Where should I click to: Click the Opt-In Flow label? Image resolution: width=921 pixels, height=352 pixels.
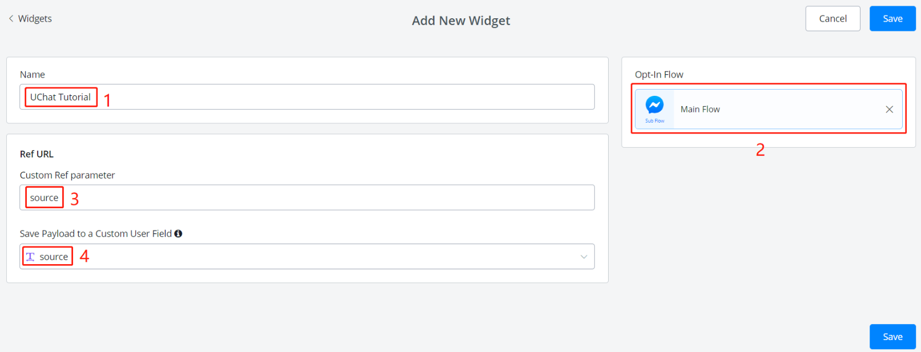pyautogui.click(x=659, y=75)
